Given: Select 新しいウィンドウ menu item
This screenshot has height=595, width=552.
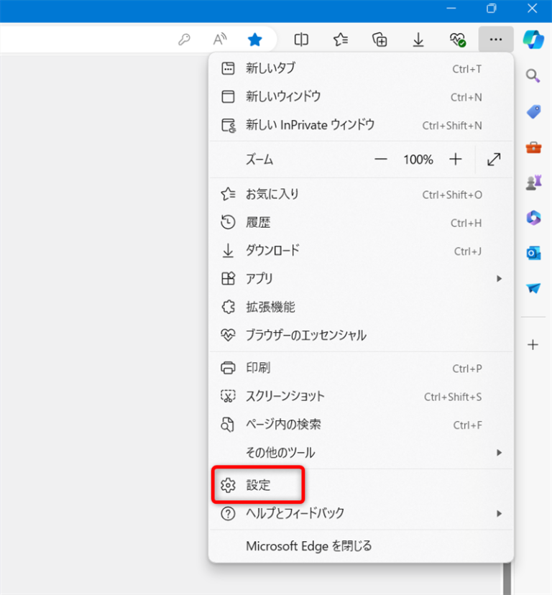Looking at the screenshot, I should [361, 97].
